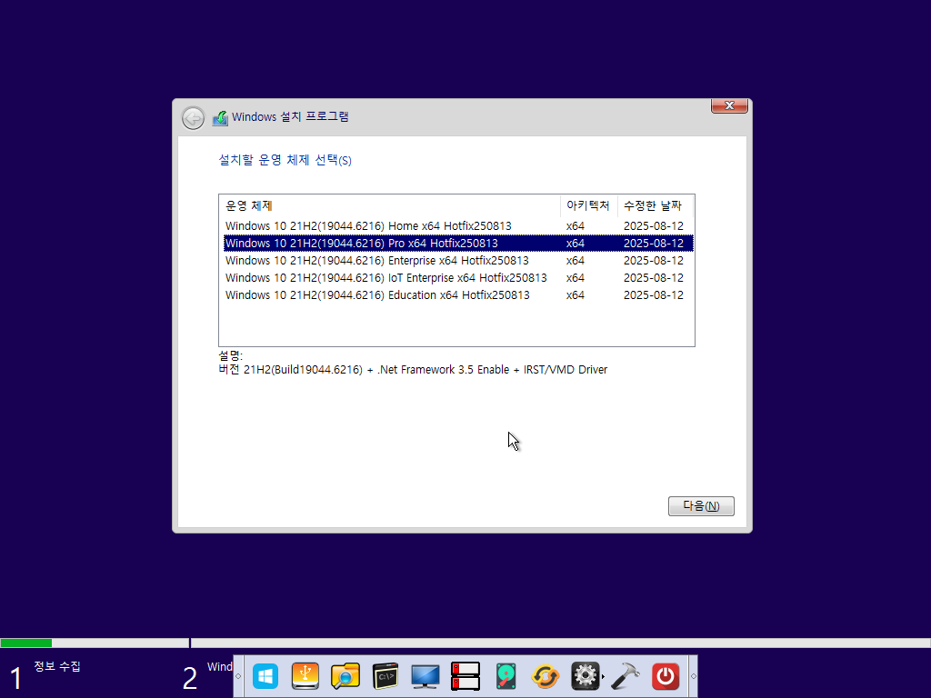Select Windows 10 IoT Enterprise x64 row
The height and width of the screenshot is (698, 931).
(458, 278)
